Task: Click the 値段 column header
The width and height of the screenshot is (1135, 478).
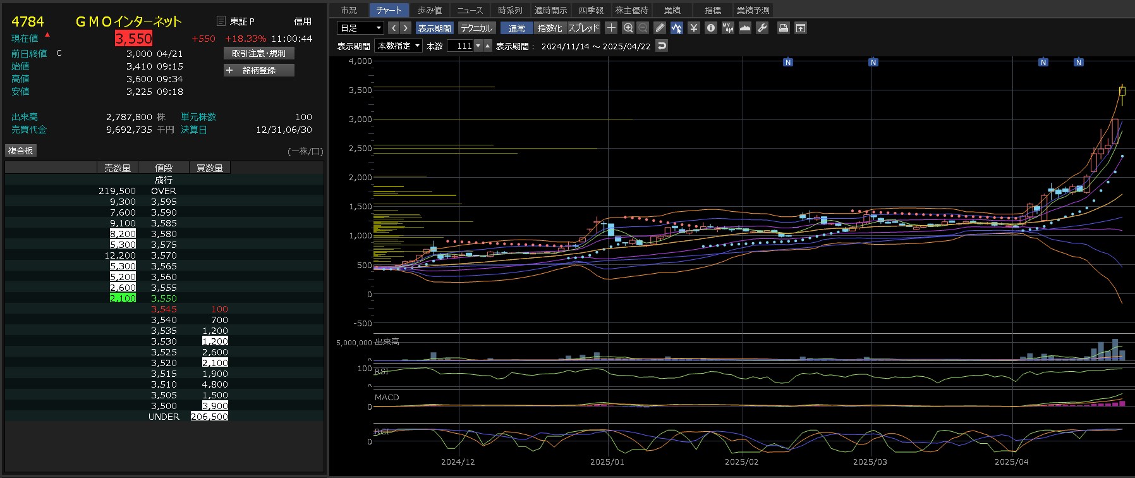Action: point(164,168)
